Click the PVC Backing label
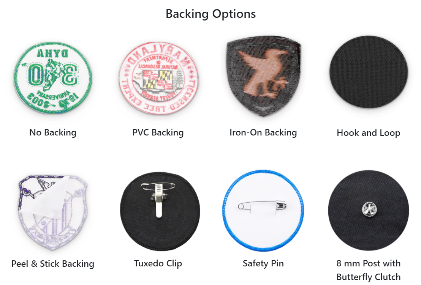 [158, 132]
